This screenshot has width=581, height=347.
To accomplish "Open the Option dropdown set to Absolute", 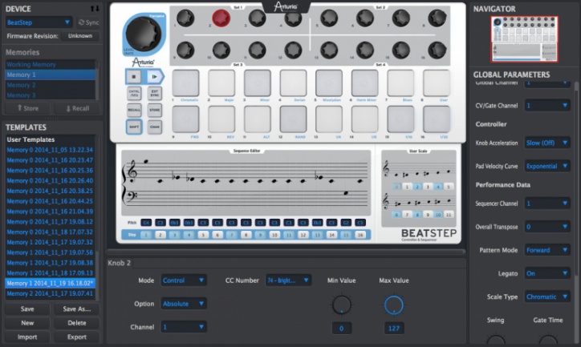I will [x=184, y=304].
